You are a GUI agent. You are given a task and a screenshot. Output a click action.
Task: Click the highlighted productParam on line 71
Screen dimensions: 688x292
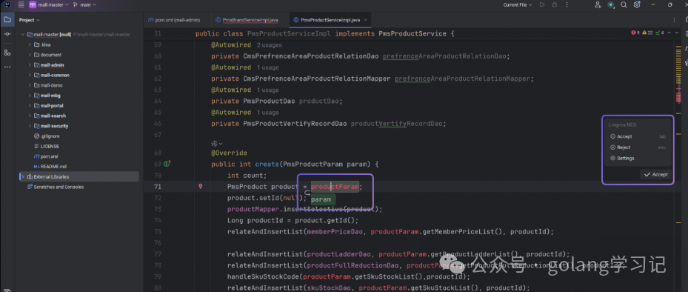pyautogui.click(x=335, y=186)
